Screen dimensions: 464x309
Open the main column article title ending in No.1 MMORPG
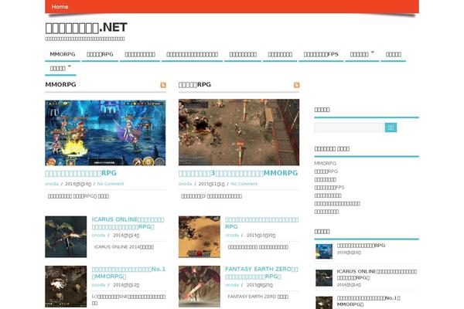pos(128,273)
